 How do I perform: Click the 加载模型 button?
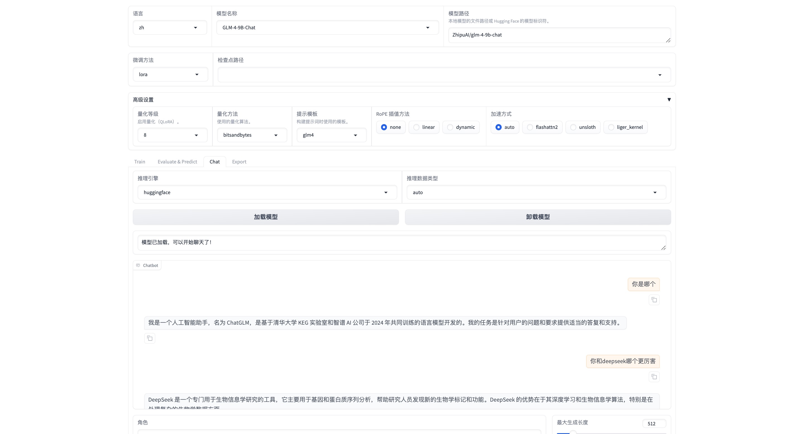(265, 217)
